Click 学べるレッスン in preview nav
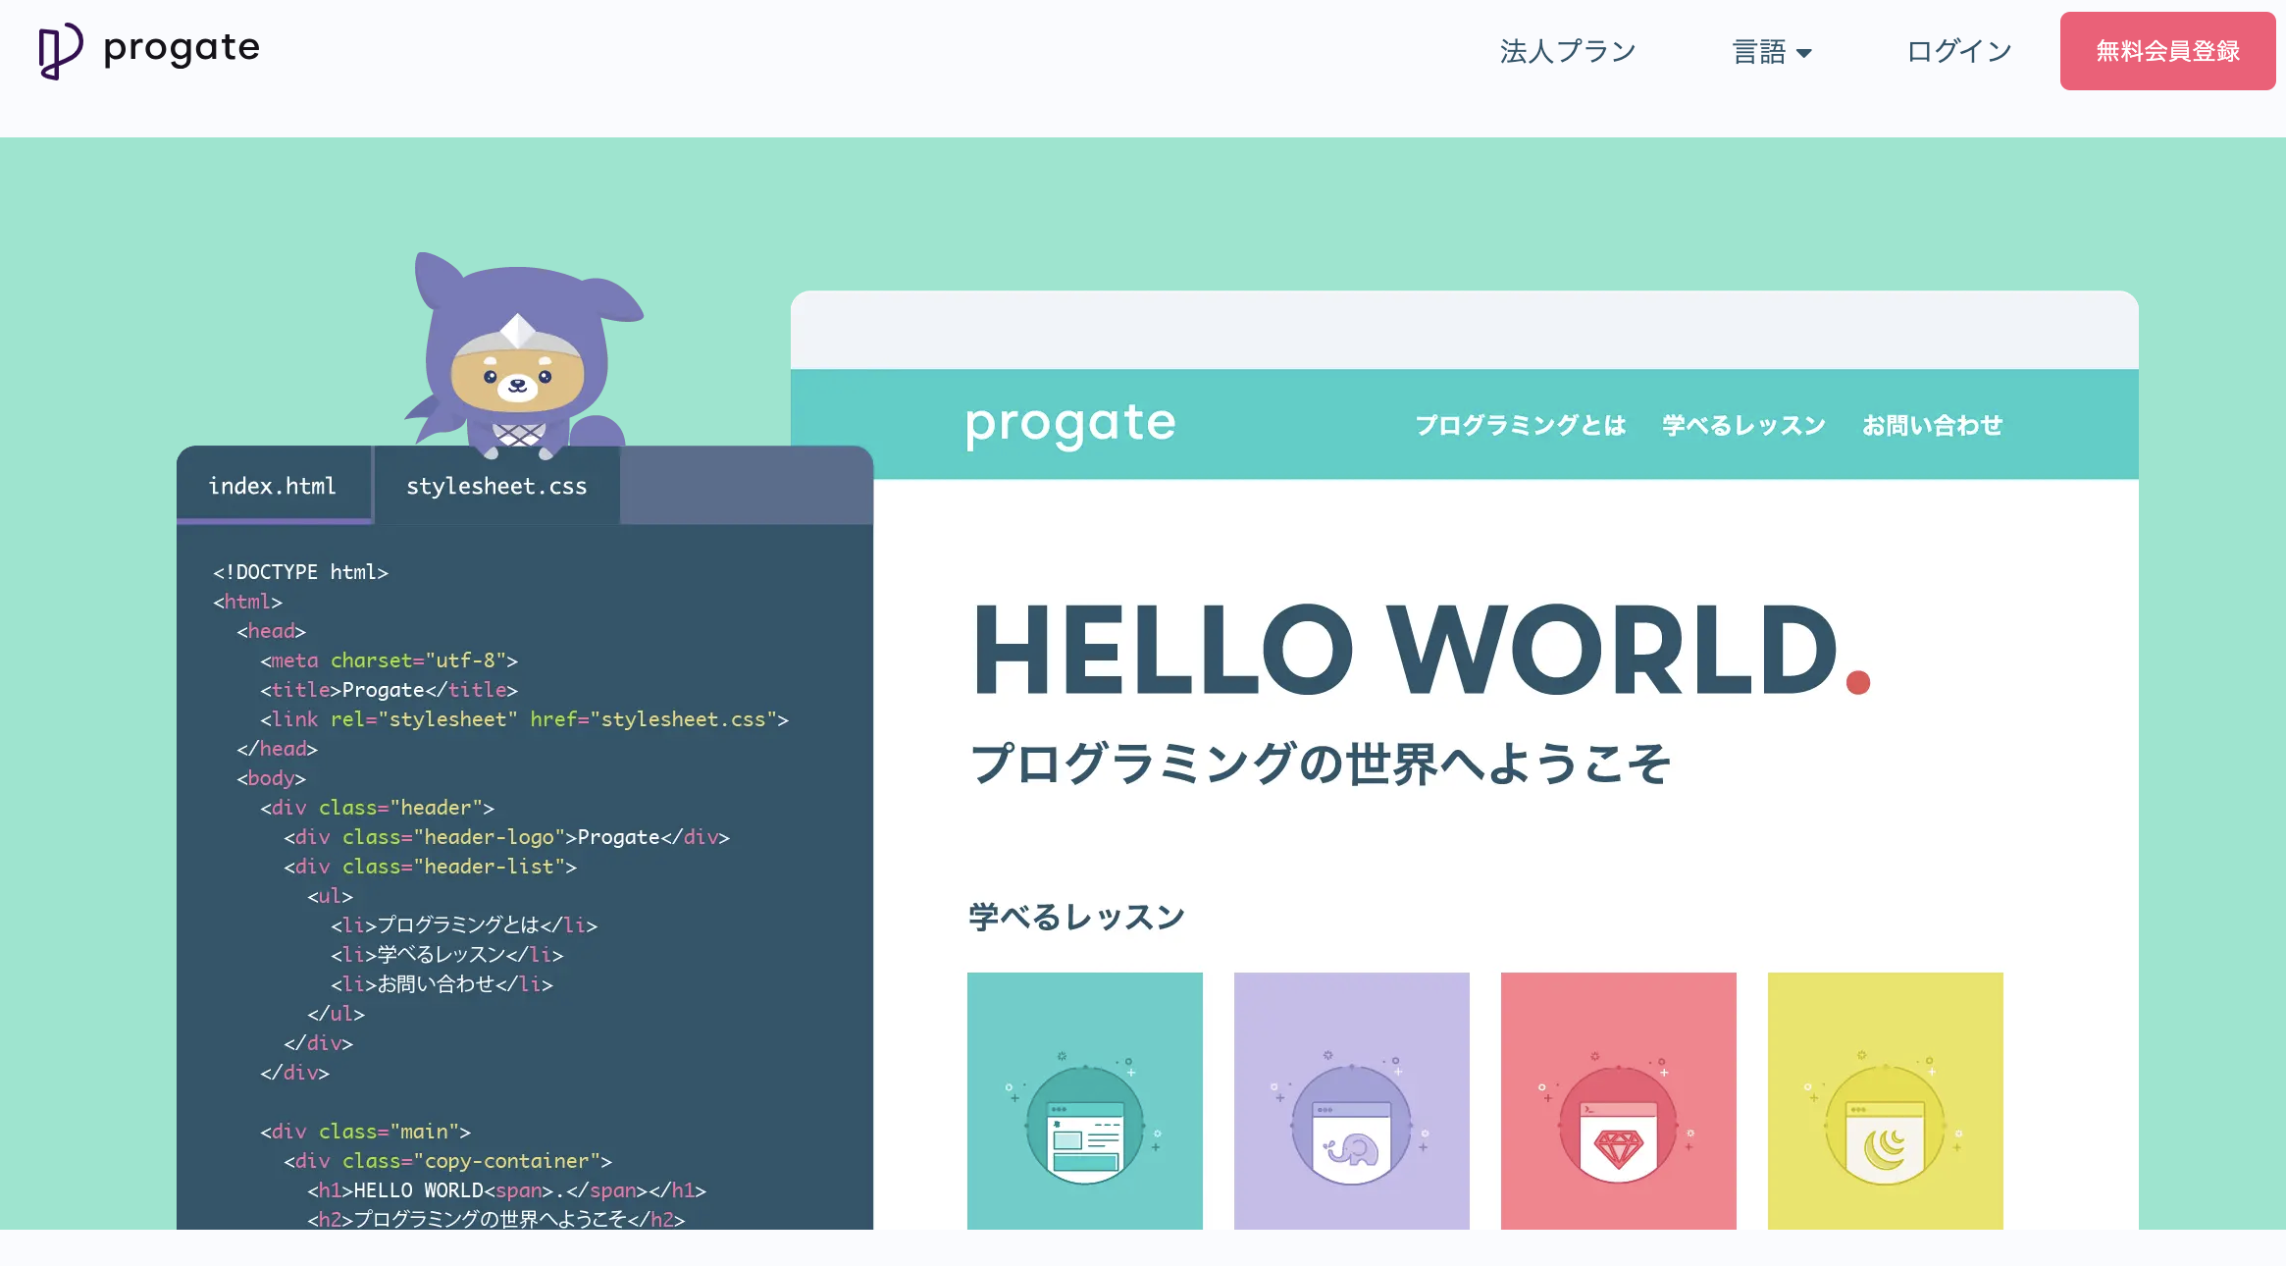The width and height of the screenshot is (2286, 1266). pos(1744,425)
